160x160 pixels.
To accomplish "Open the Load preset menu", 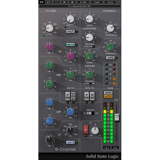I will (97, 2).
